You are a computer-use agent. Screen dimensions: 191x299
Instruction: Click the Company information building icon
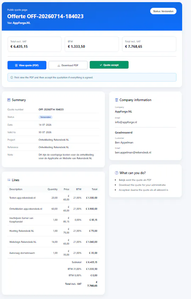tap(117, 100)
